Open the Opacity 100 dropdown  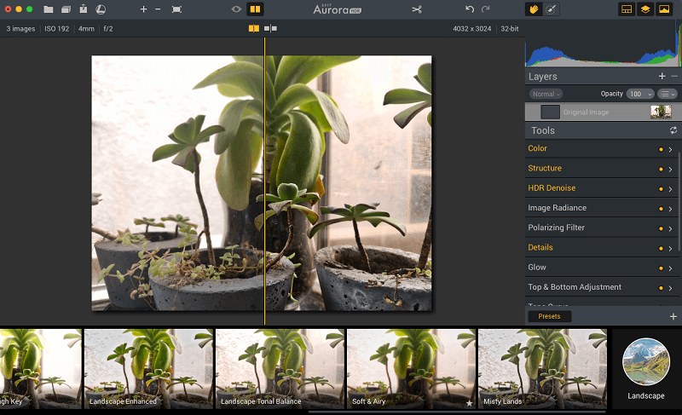[640, 94]
